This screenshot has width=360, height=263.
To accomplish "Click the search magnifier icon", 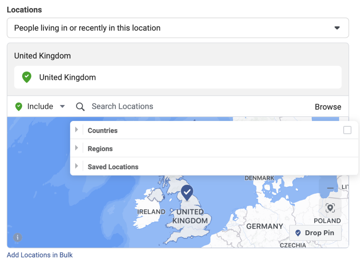I will click(80, 107).
